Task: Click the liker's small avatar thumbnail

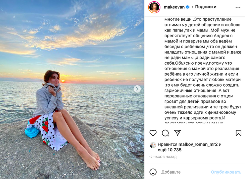Action: [x=153, y=145]
